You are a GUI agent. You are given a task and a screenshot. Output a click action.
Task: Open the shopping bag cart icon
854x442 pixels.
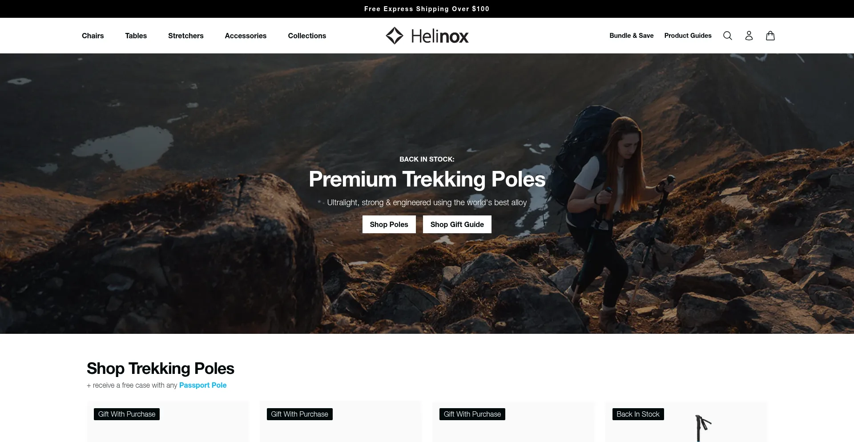tap(770, 36)
